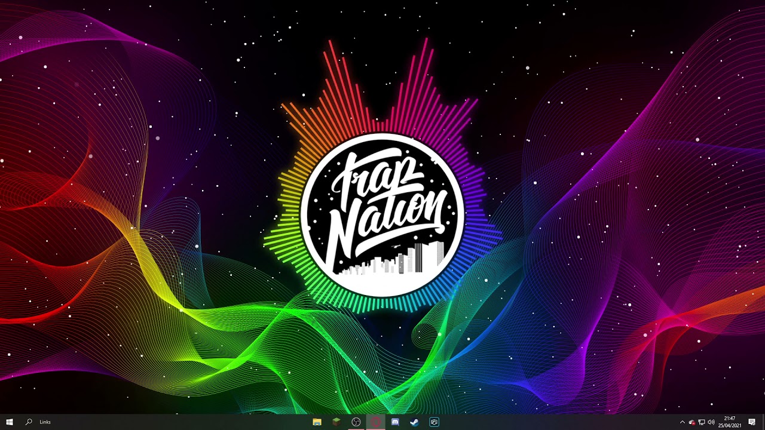Switch to the Opera browser window

pos(375,422)
